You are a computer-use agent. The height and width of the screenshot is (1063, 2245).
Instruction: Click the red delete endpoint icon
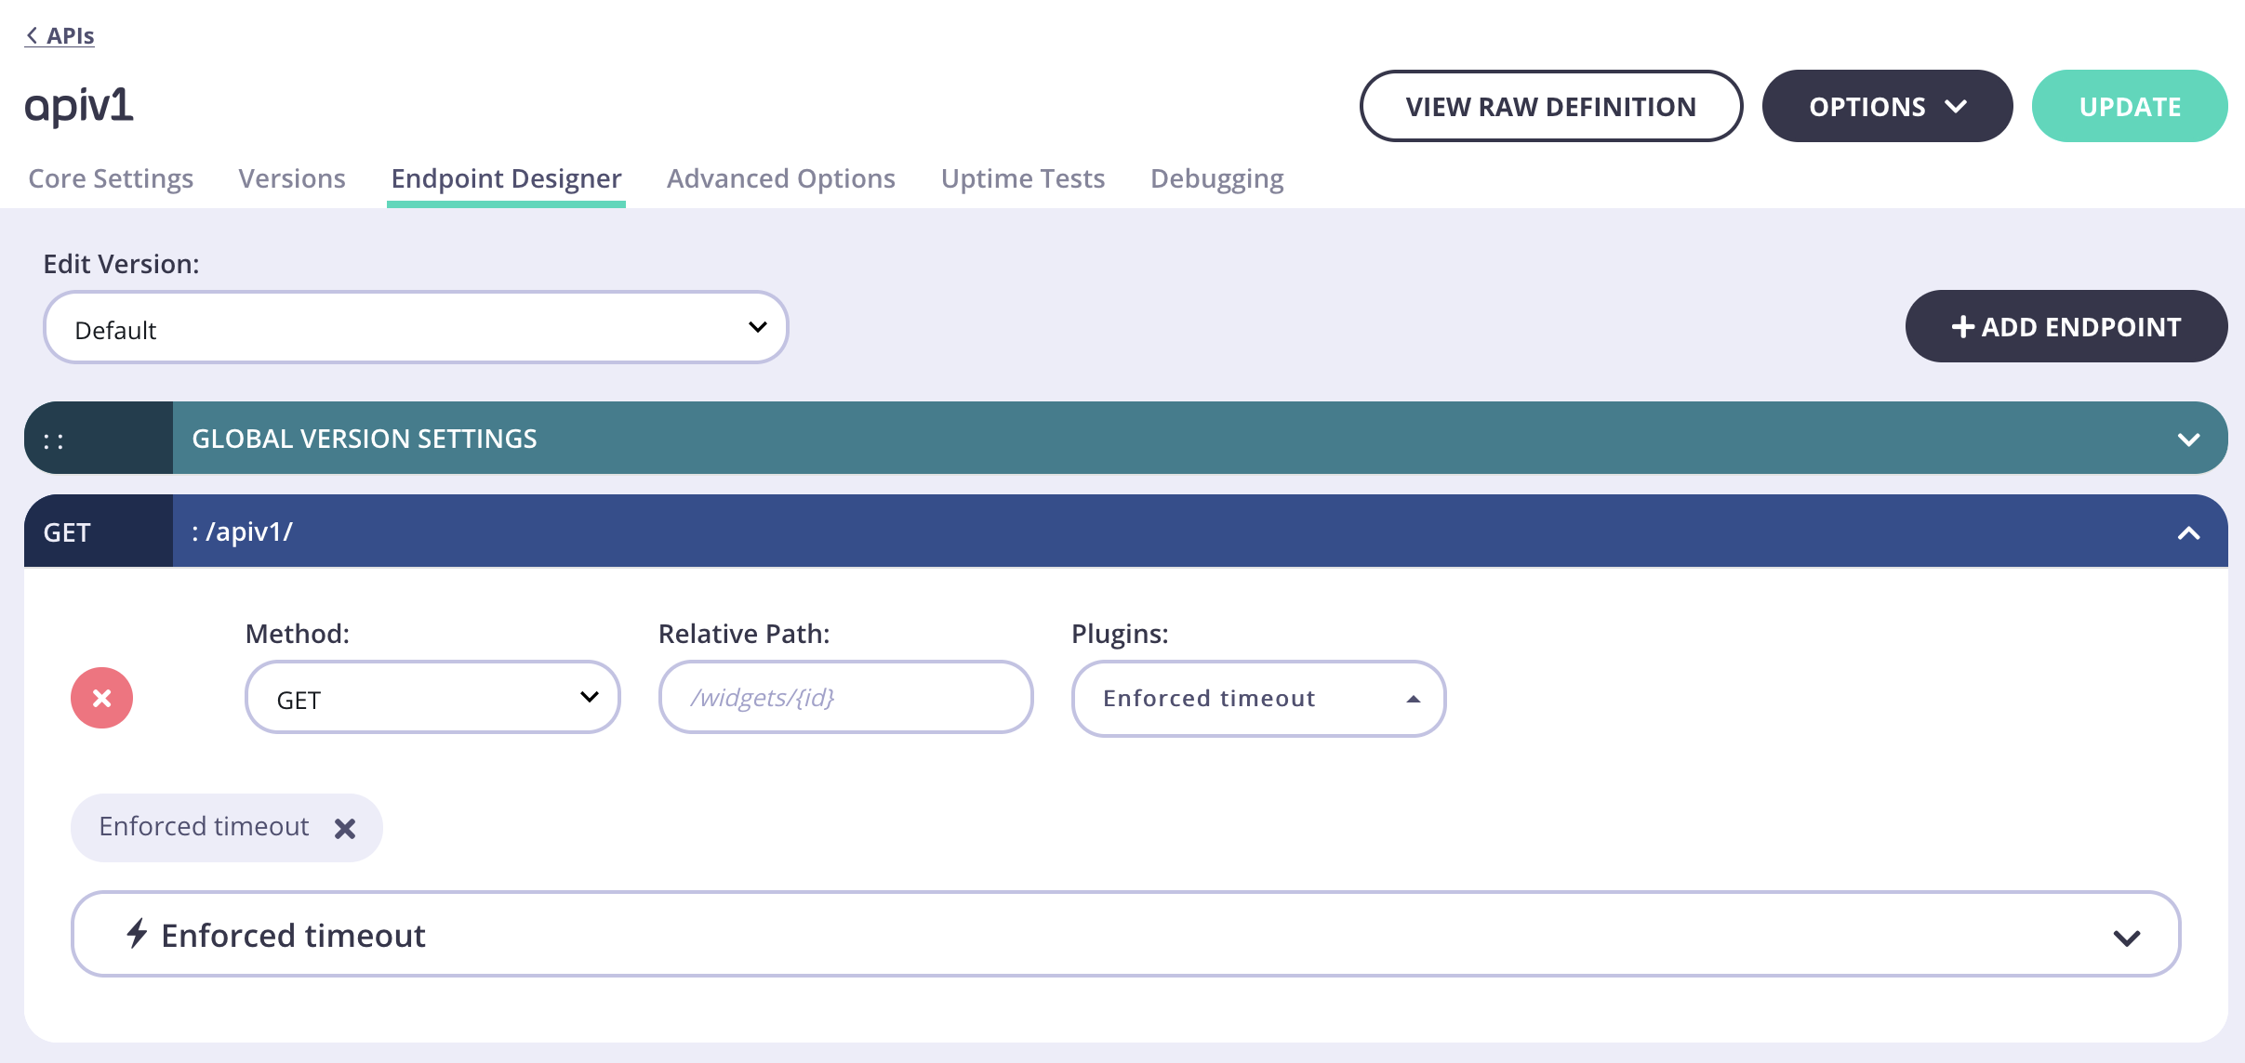(x=101, y=698)
